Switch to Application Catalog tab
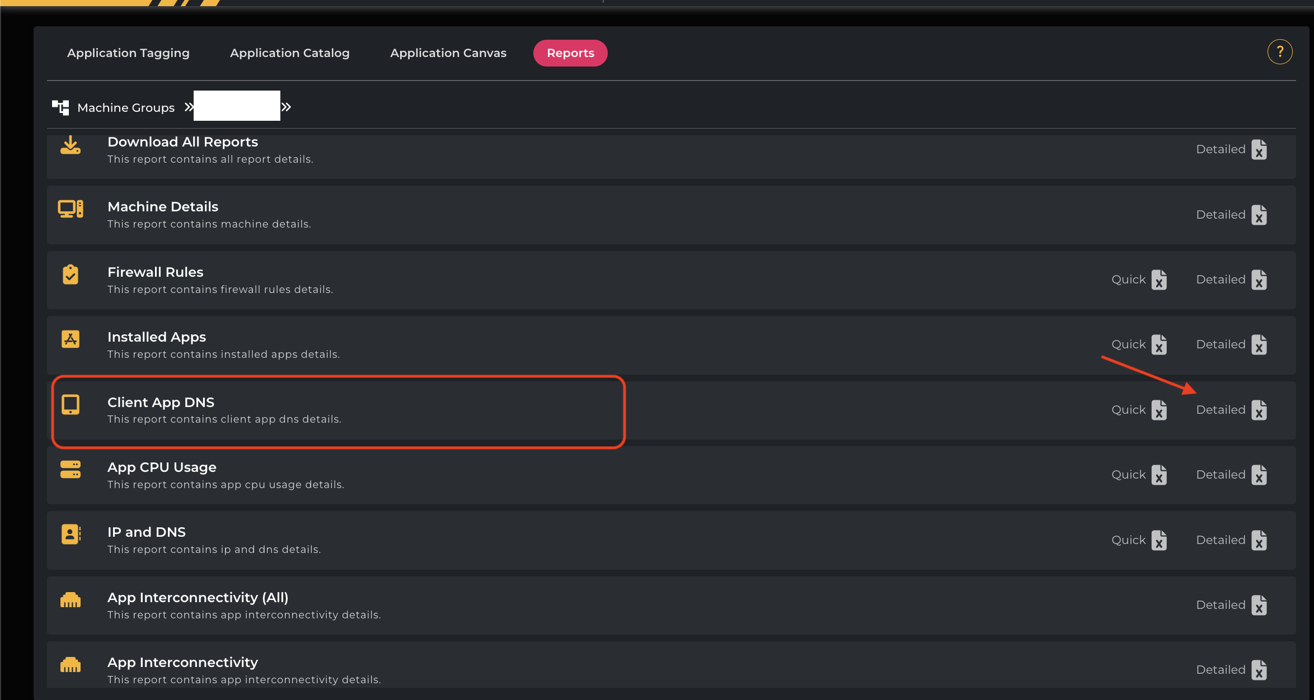Viewport: 1314px width, 700px height. 289,53
